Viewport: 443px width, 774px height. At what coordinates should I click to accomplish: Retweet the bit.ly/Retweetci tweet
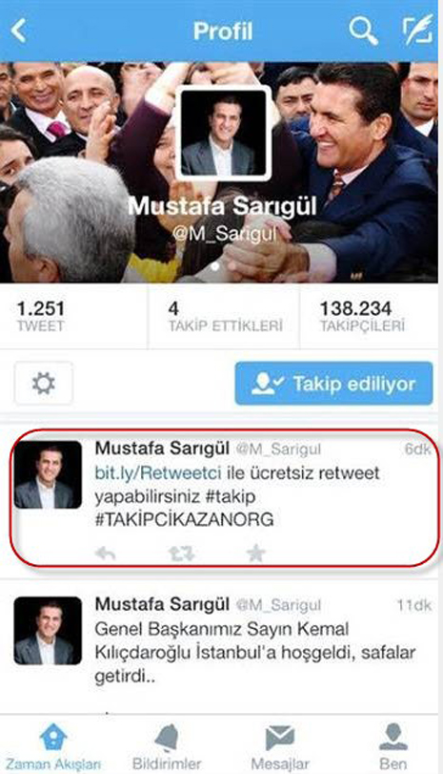(x=181, y=554)
